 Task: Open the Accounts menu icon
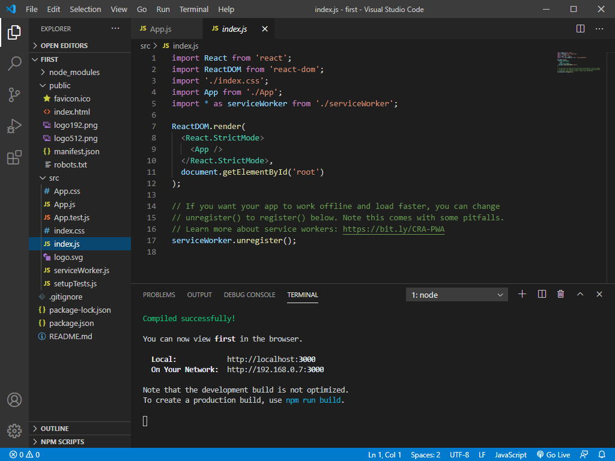[14, 400]
